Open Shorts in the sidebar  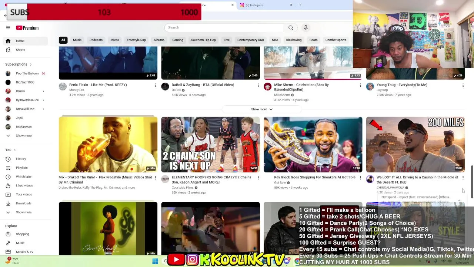[25, 50]
